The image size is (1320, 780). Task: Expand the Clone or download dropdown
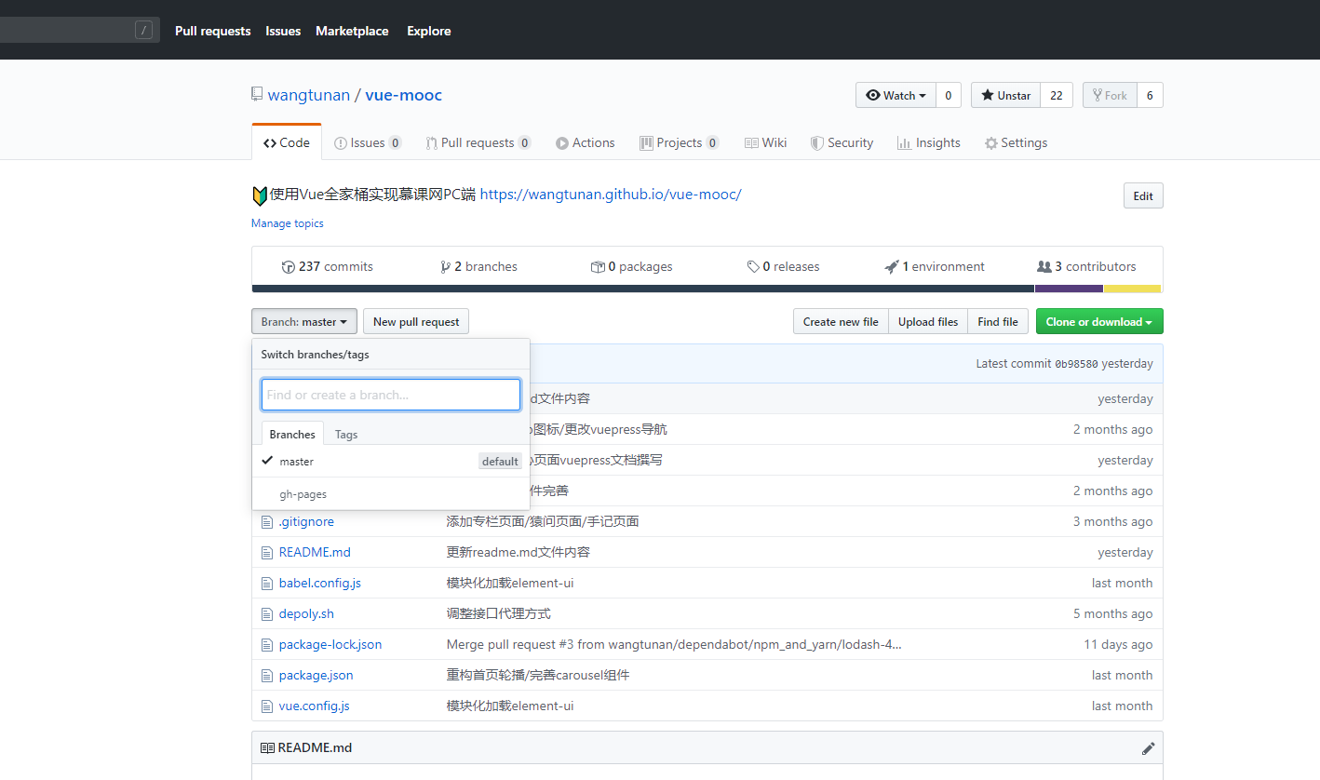1099,322
